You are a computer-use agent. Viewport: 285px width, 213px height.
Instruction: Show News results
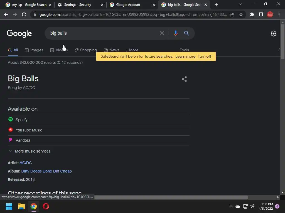pyautogui.click(x=111, y=50)
